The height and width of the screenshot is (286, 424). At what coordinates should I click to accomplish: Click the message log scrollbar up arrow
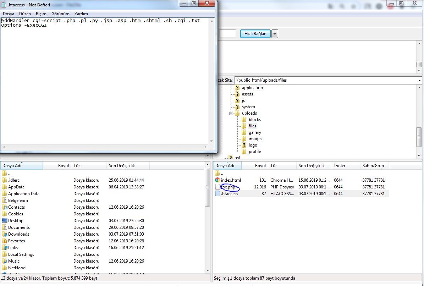tap(419, 44)
